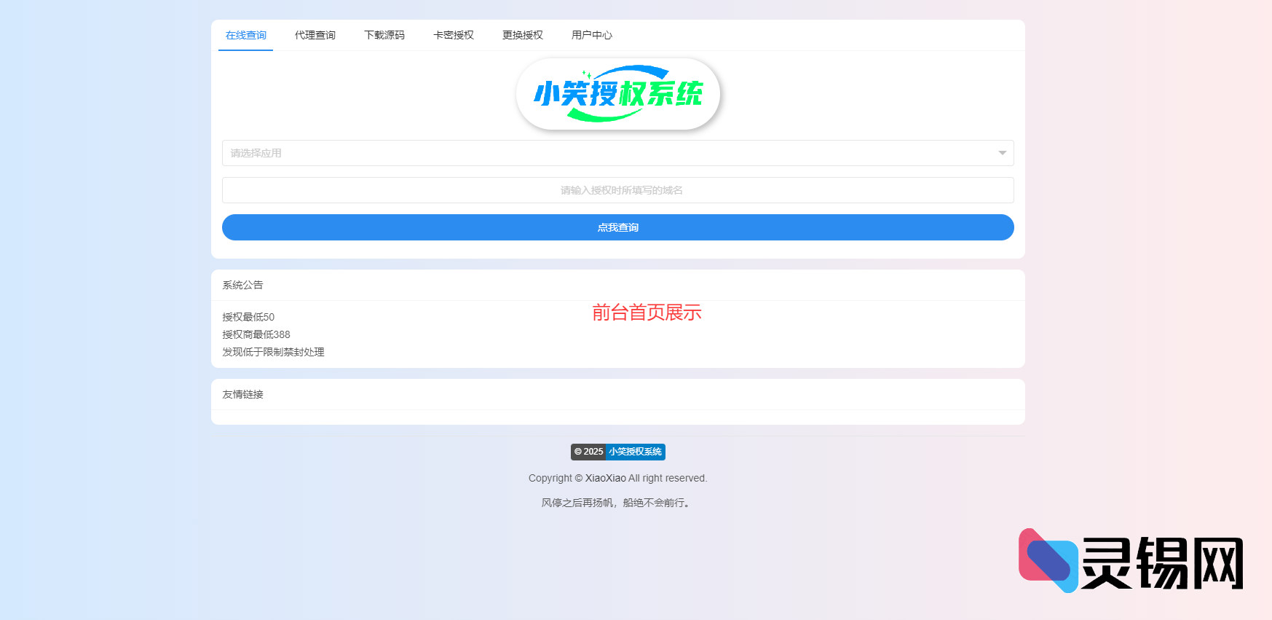
Task: Open the XiaoXiao copyright link
Action: click(605, 478)
